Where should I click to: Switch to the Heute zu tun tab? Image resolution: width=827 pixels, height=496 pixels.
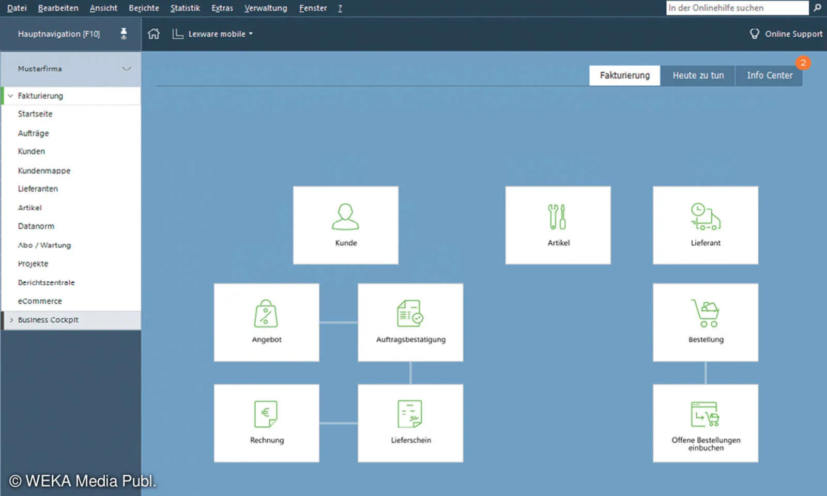coord(698,75)
